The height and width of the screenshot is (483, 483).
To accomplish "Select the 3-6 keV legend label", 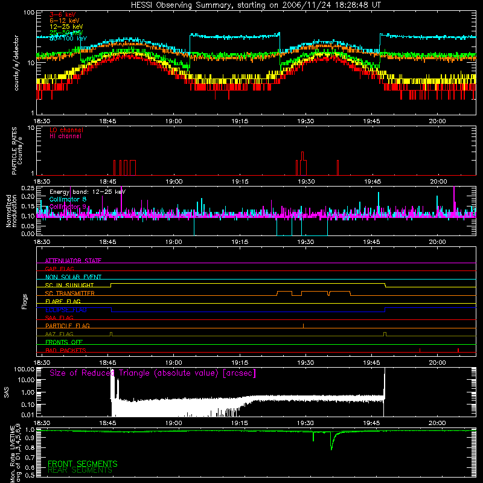I will pos(62,14).
